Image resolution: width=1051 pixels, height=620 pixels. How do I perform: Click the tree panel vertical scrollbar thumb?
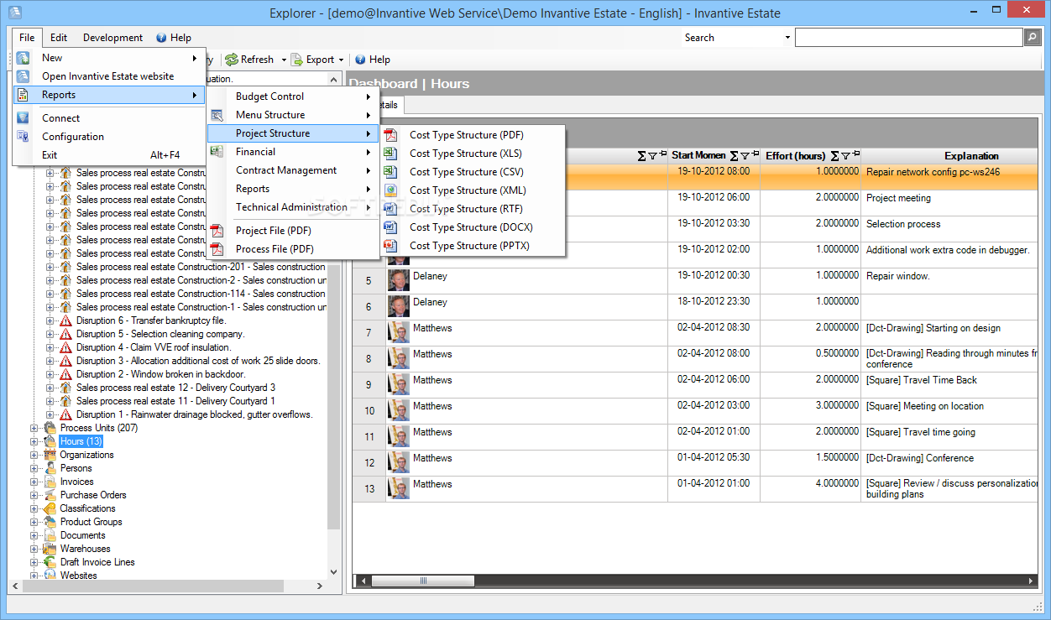click(x=334, y=398)
